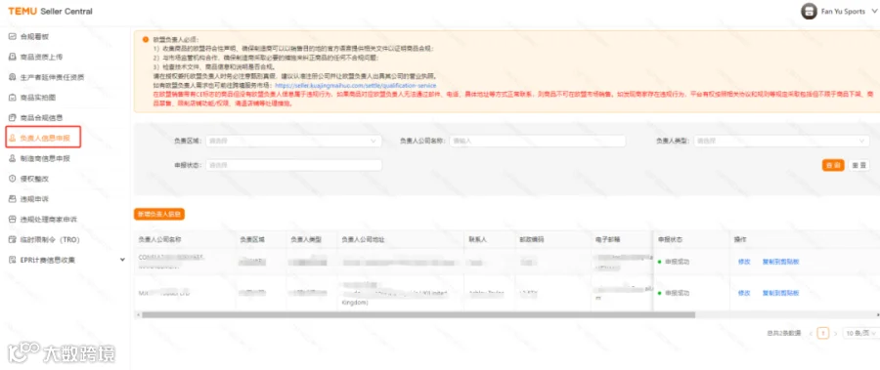This screenshot has width=880, height=370.
Task: Click 申报成功 status in the second row
Action: (677, 293)
